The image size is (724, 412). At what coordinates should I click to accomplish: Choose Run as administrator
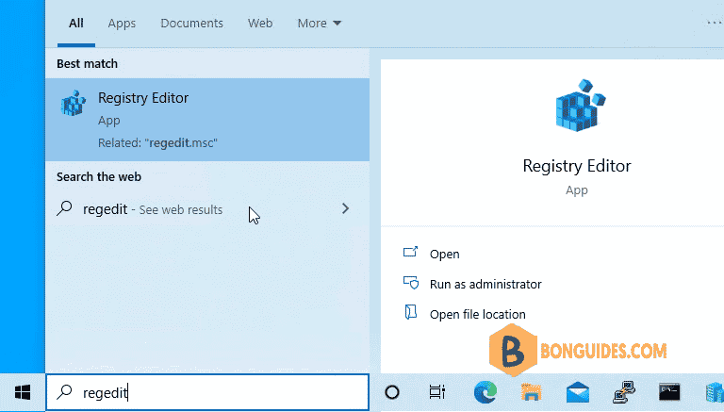[485, 284]
